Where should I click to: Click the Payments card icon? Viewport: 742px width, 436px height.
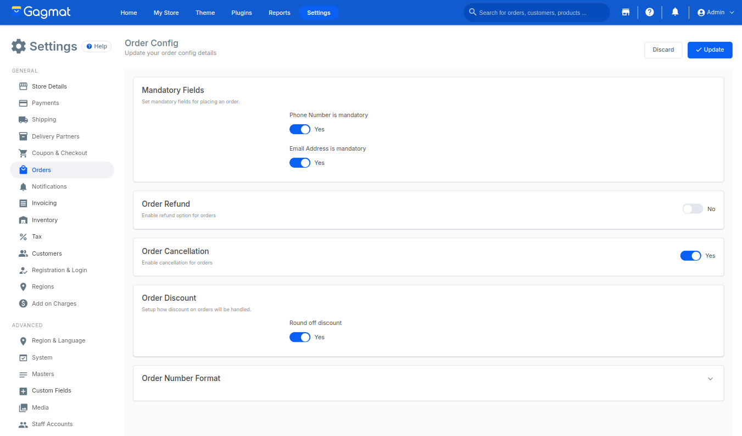coord(23,103)
